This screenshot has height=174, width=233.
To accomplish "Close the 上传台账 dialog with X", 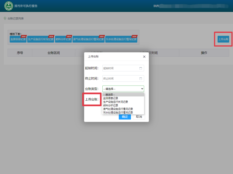I will (x=144, y=57).
